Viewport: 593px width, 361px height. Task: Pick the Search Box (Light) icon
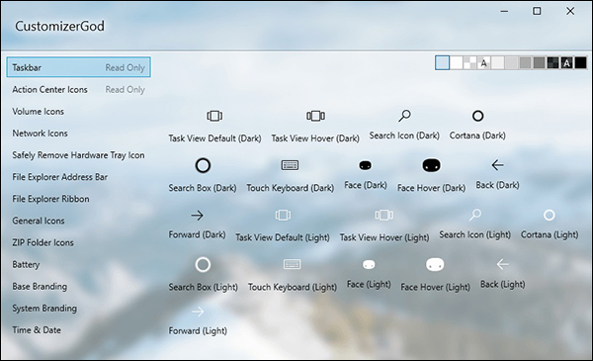tap(203, 264)
